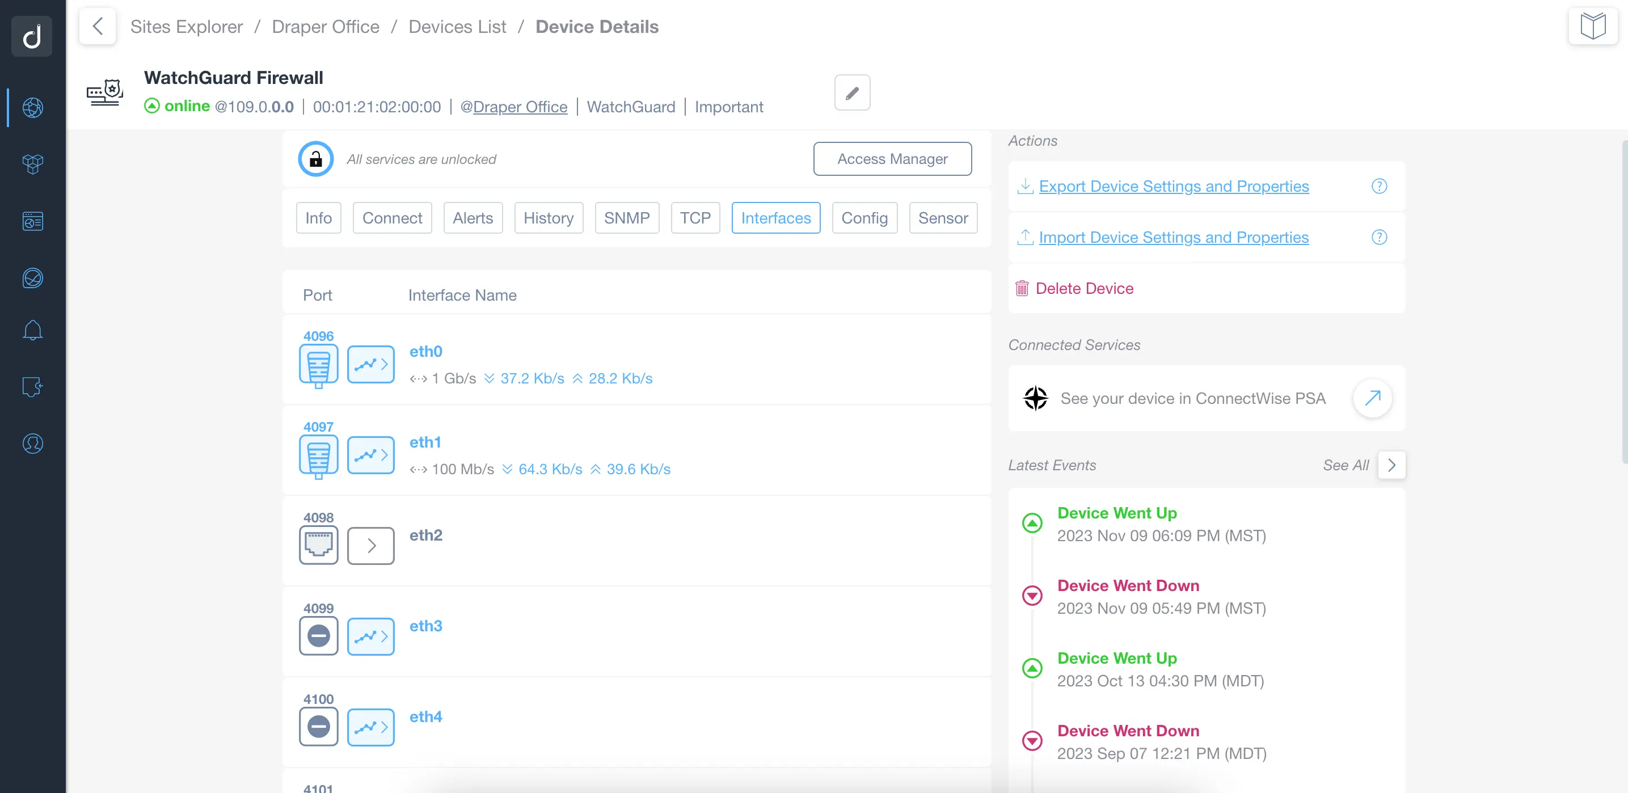Click the eth2 interface name

click(426, 535)
